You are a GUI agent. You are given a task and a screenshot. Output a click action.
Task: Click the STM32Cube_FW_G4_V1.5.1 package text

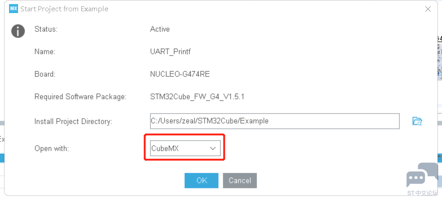(197, 97)
